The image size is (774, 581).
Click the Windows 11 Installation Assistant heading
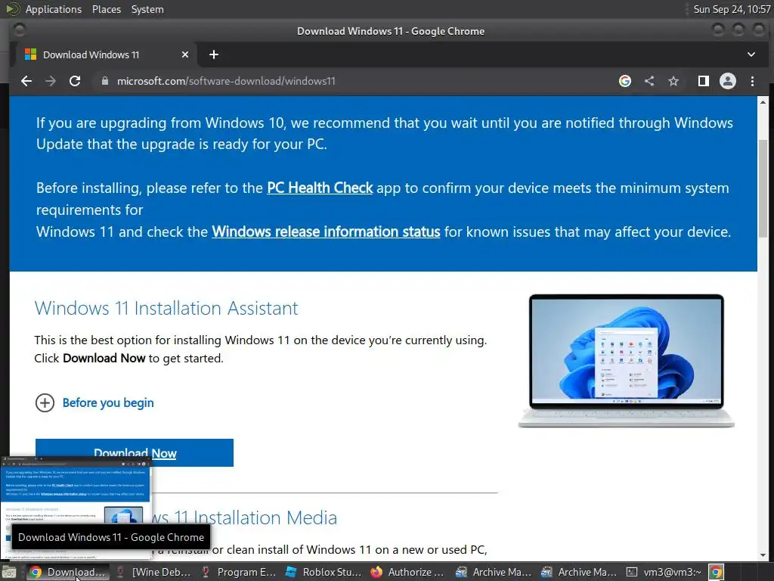pos(166,309)
